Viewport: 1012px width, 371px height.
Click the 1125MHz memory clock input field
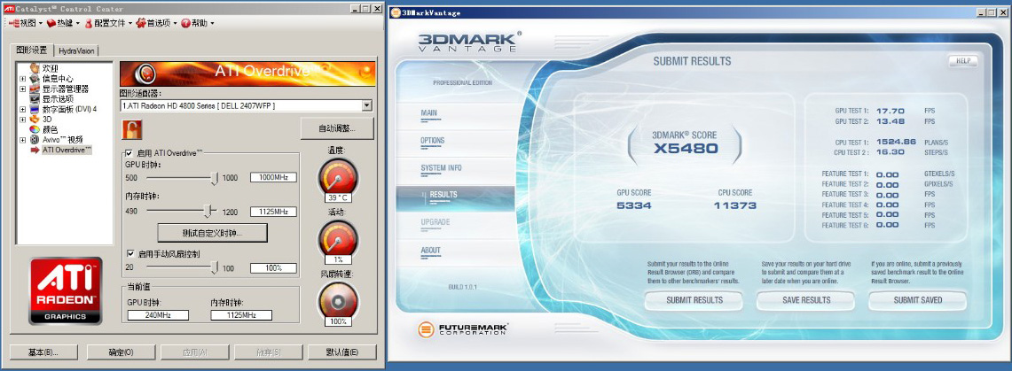tap(274, 212)
